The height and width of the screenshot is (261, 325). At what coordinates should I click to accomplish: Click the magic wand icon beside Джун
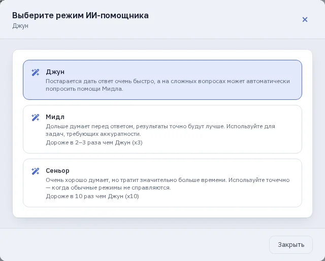[x=35, y=72]
